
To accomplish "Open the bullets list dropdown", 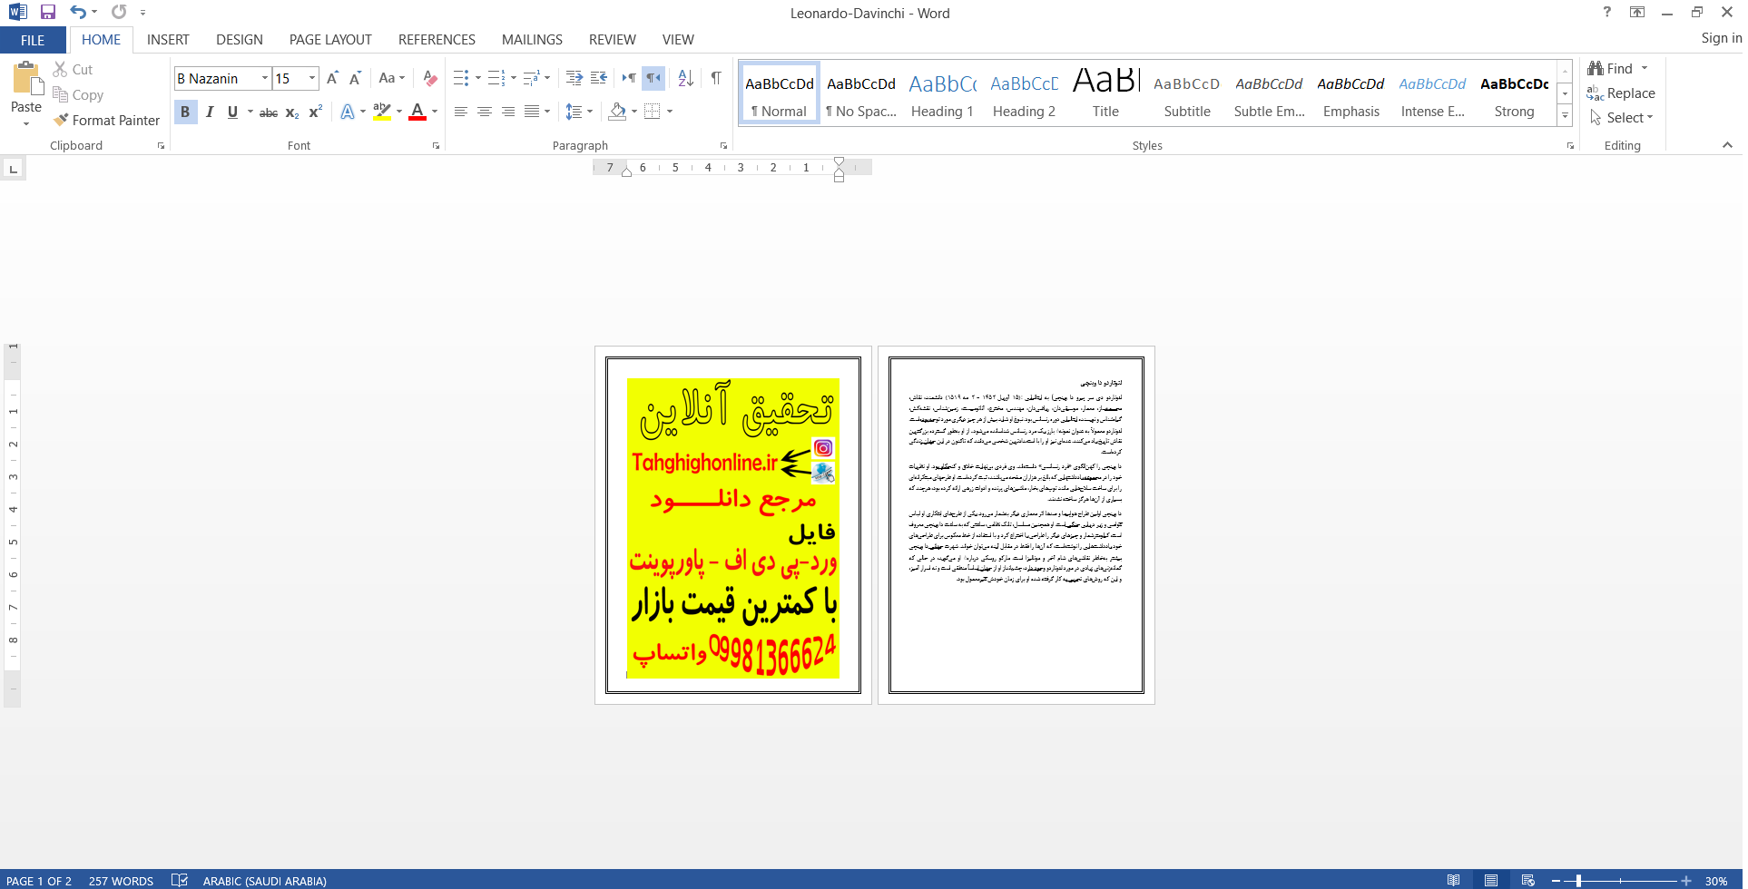I will pos(478,78).
